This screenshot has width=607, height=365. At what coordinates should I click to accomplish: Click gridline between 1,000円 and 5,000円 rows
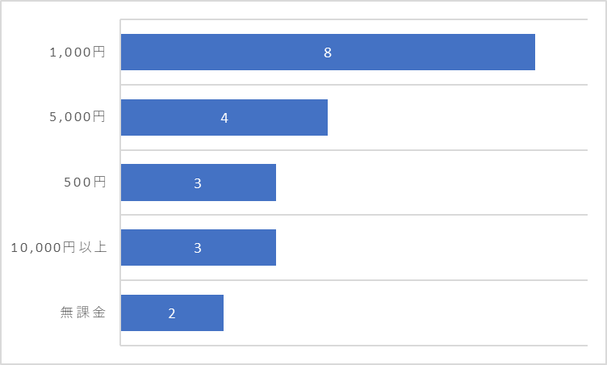tap(354, 85)
